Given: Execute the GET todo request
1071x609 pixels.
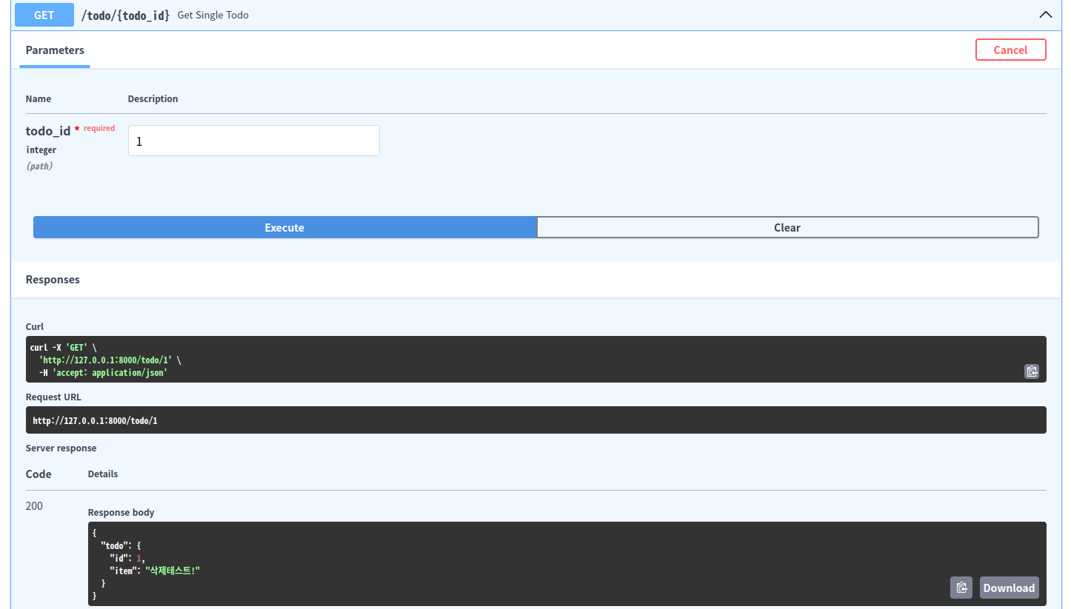Looking at the screenshot, I should (x=284, y=227).
